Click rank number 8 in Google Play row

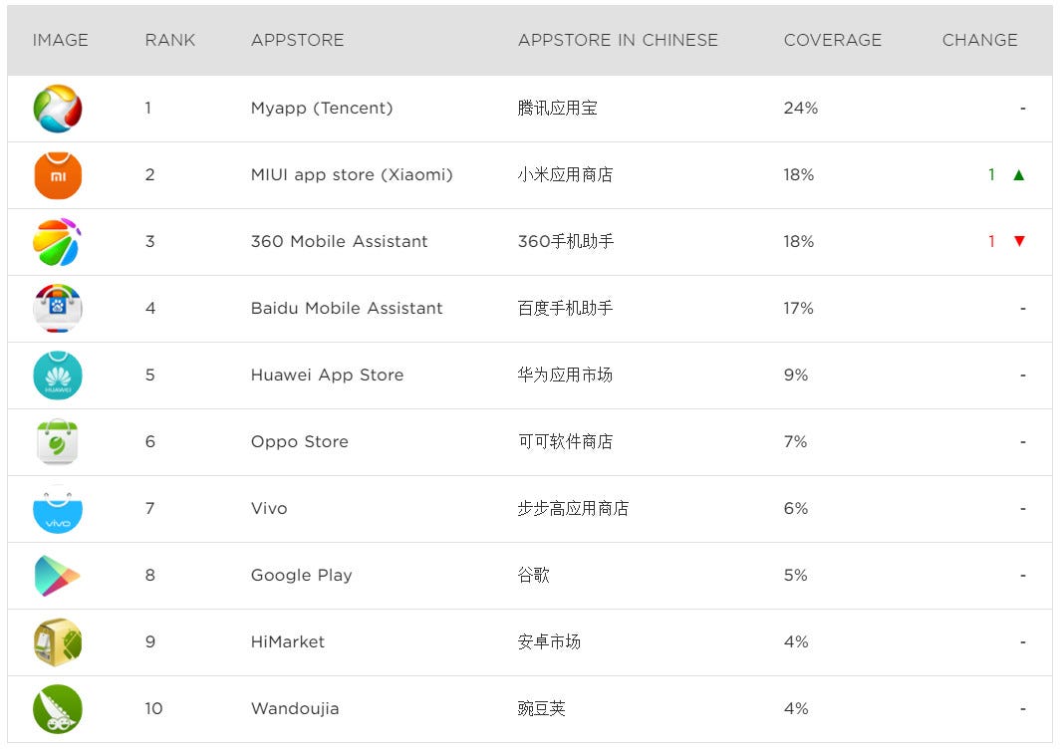(x=149, y=576)
